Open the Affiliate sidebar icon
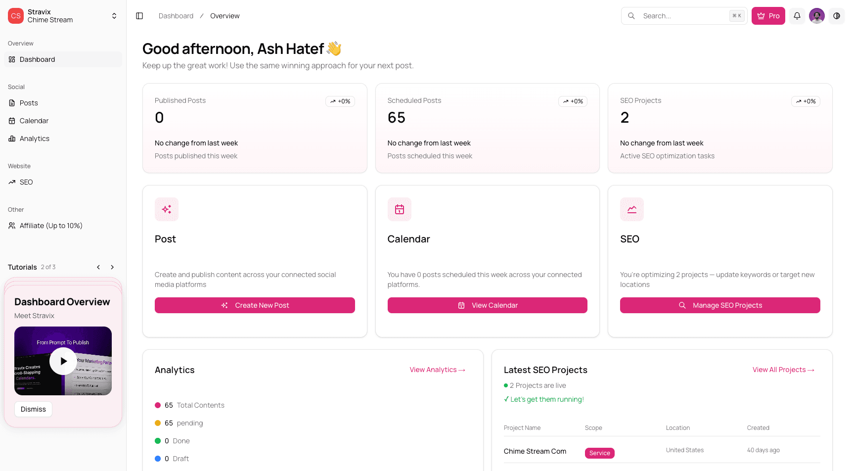 click(12, 226)
